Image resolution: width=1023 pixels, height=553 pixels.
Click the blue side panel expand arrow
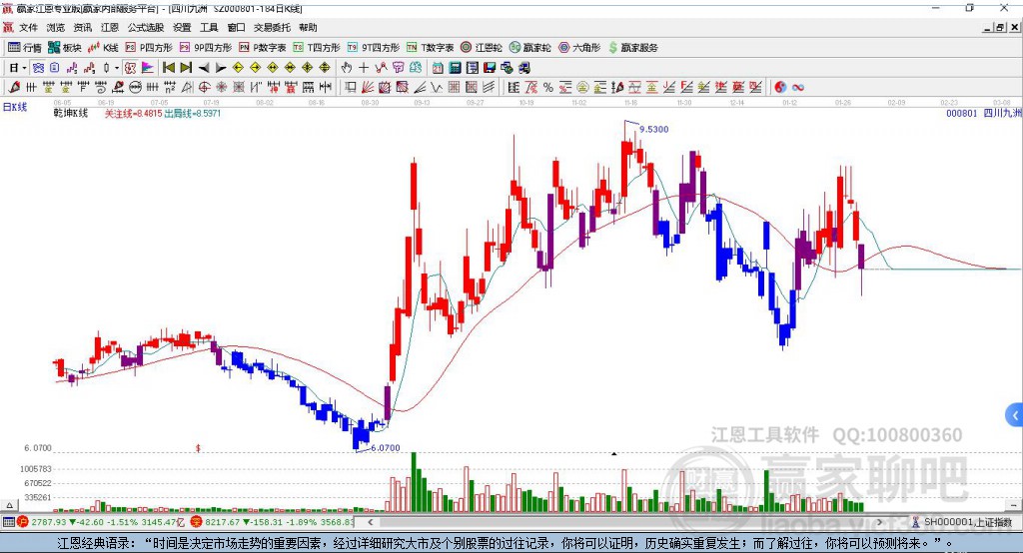1015,415
